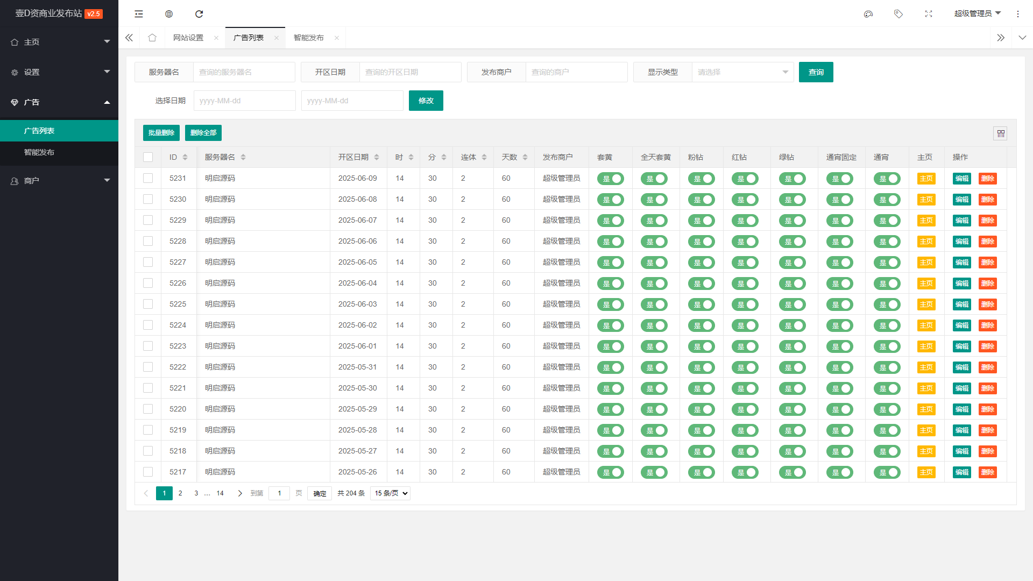Disable the 通宵 toggle for ID 5217

(x=888, y=472)
